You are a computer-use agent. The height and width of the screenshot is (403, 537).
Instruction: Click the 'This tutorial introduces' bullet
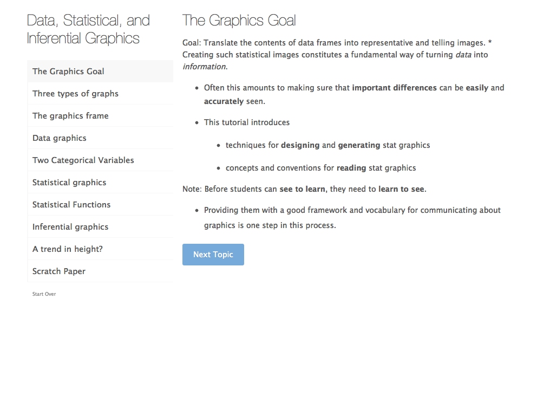point(247,122)
